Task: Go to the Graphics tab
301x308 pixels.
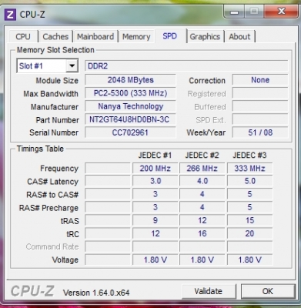Action: (x=205, y=36)
